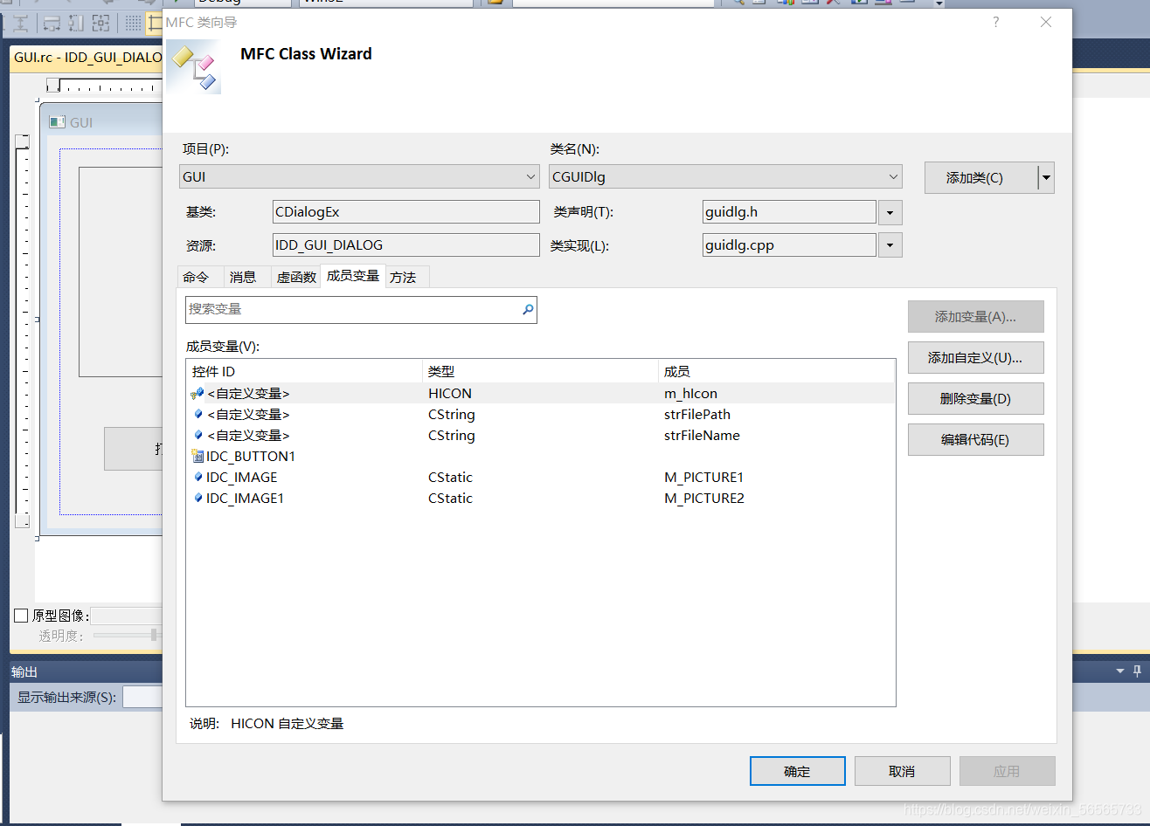Open the 项目 GUI combo box

point(360,176)
